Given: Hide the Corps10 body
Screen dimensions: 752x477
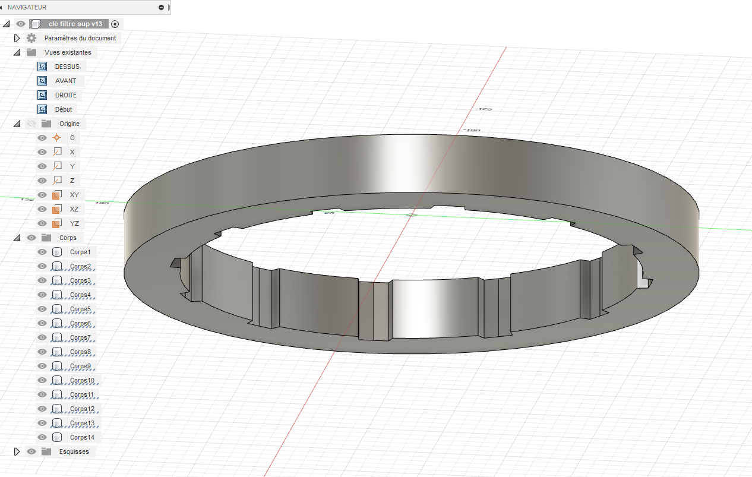Looking at the screenshot, I should 42,380.
